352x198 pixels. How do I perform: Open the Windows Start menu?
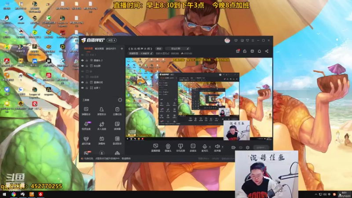tap(4, 194)
